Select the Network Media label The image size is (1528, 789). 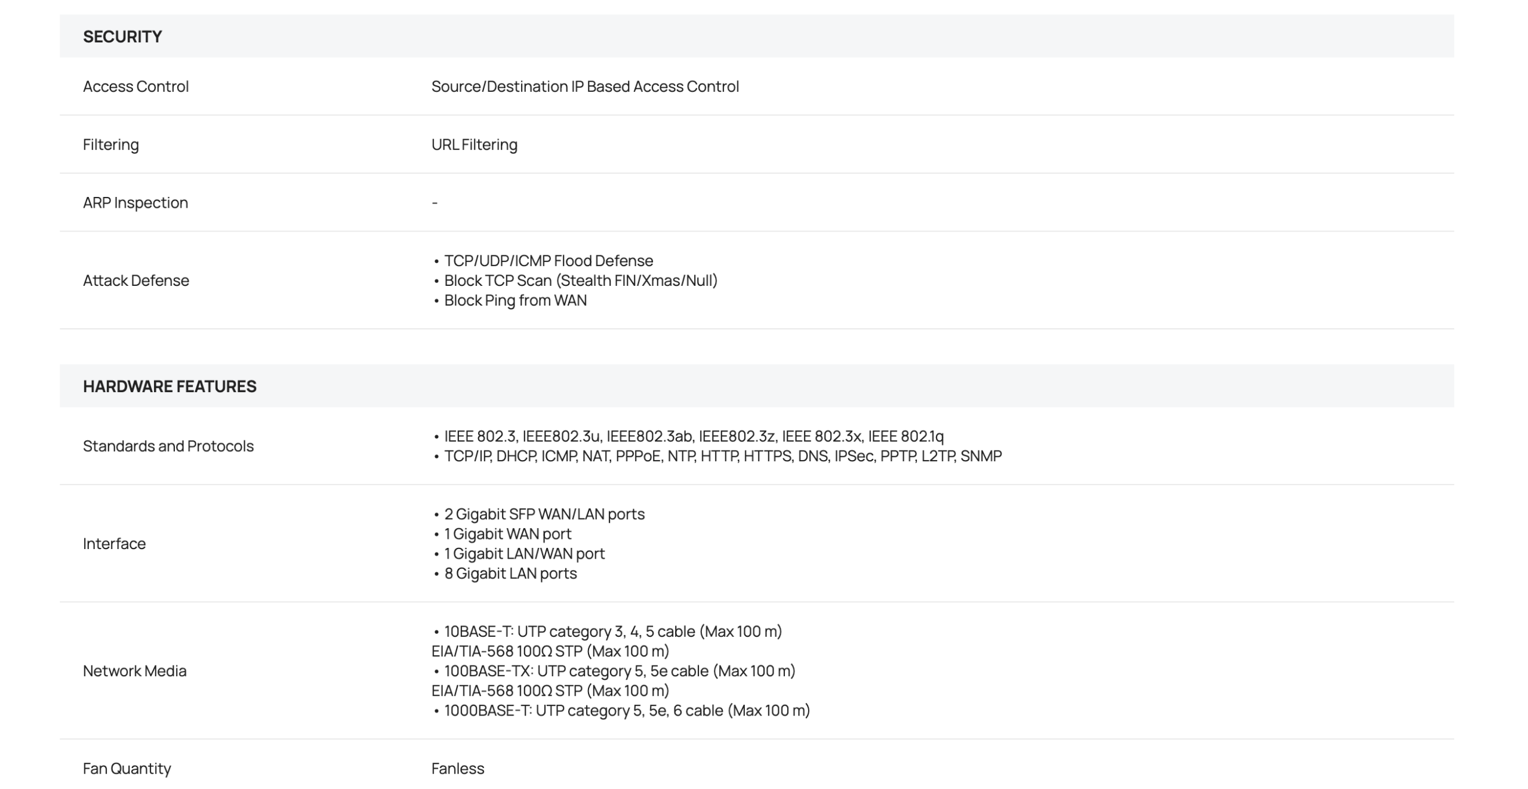[134, 671]
